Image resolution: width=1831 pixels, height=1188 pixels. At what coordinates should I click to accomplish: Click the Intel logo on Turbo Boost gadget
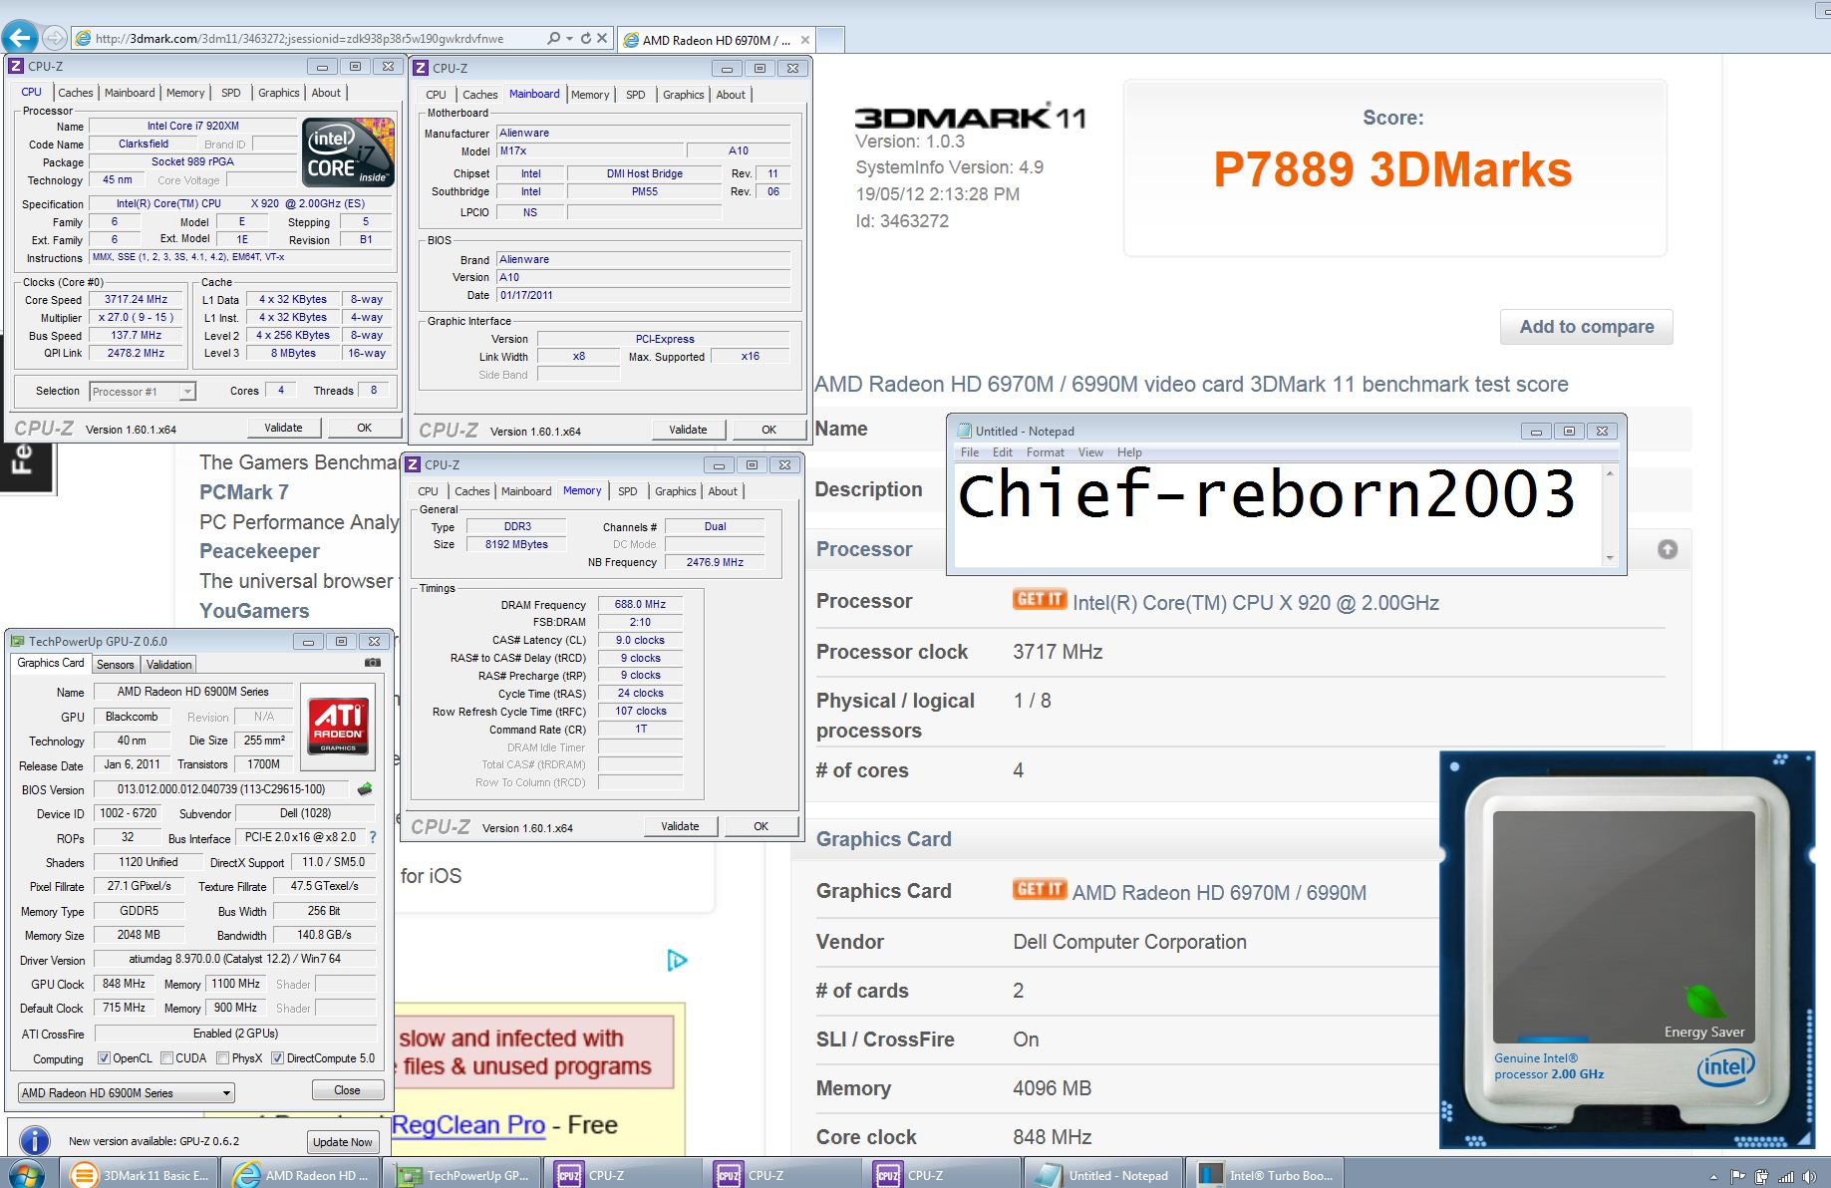[1725, 1068]
